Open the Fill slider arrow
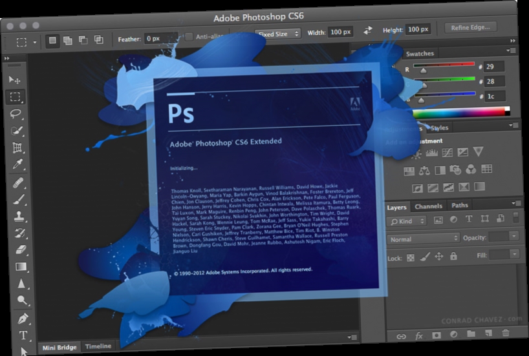 [x=514, y=253]
